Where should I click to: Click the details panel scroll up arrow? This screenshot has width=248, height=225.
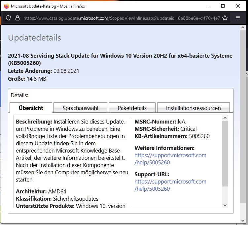pyautogui.click(x=225, y=118)
